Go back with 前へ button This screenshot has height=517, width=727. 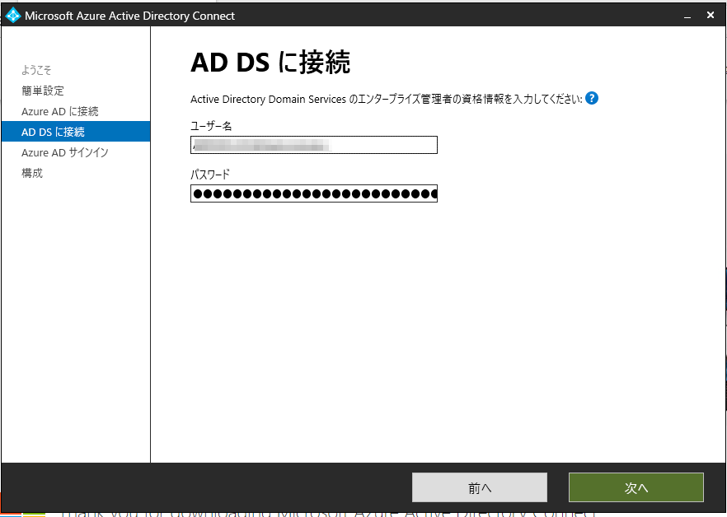[480, 487]
